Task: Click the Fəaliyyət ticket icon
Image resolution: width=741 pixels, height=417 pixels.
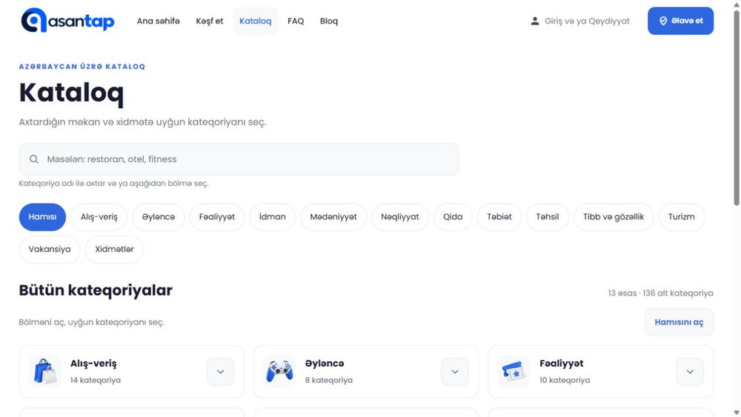Action: click(x=514, y=371)
